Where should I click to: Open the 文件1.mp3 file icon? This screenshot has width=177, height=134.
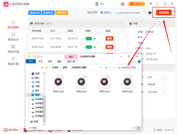[x=59, y=81]
